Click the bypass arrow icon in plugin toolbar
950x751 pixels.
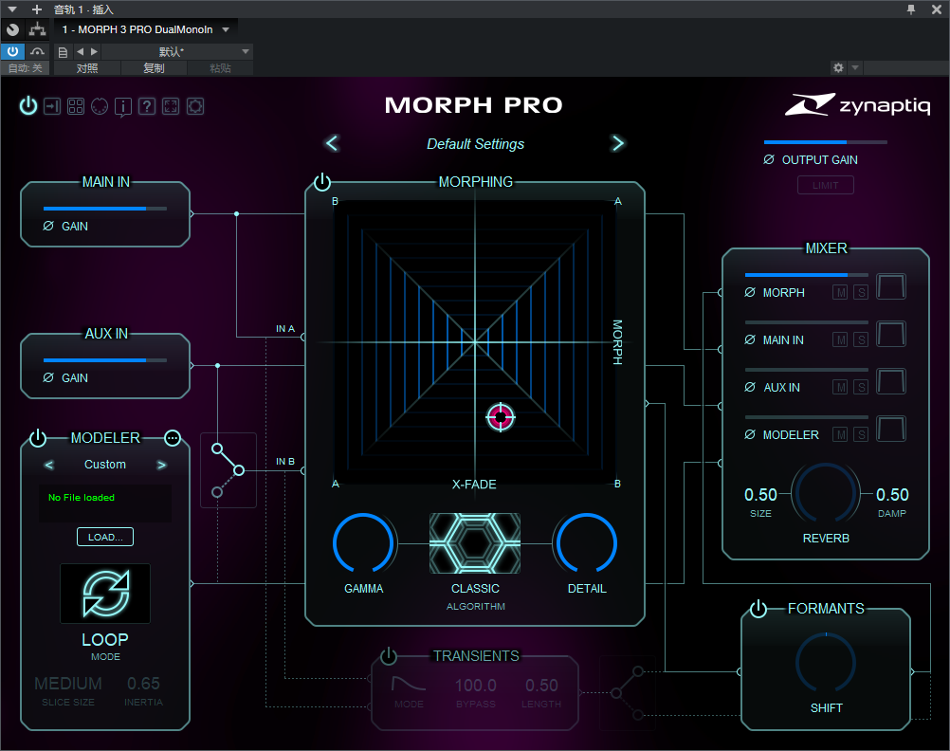[52, 107]
